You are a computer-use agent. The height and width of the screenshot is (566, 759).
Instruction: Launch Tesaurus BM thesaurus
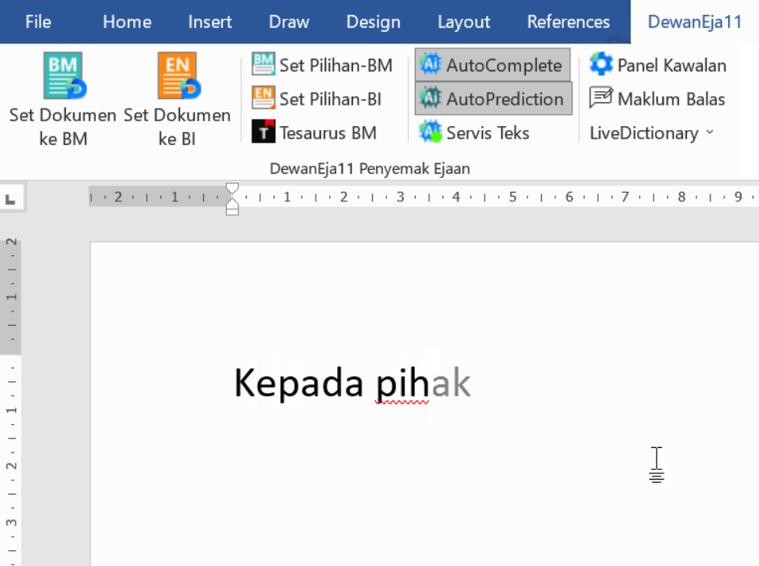point(314,132)
